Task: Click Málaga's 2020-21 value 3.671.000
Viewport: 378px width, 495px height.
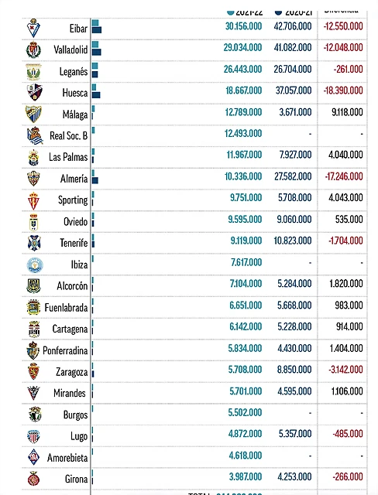Action: click(295, 112)
